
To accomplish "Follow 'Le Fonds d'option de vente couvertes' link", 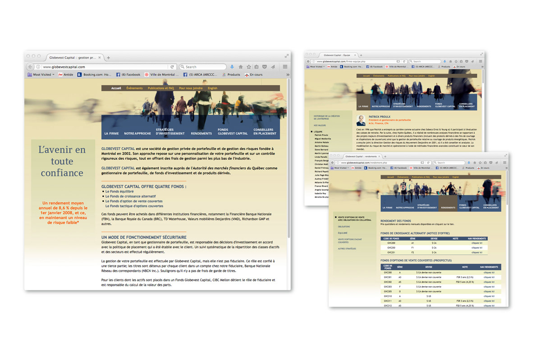I will [134, 201].
